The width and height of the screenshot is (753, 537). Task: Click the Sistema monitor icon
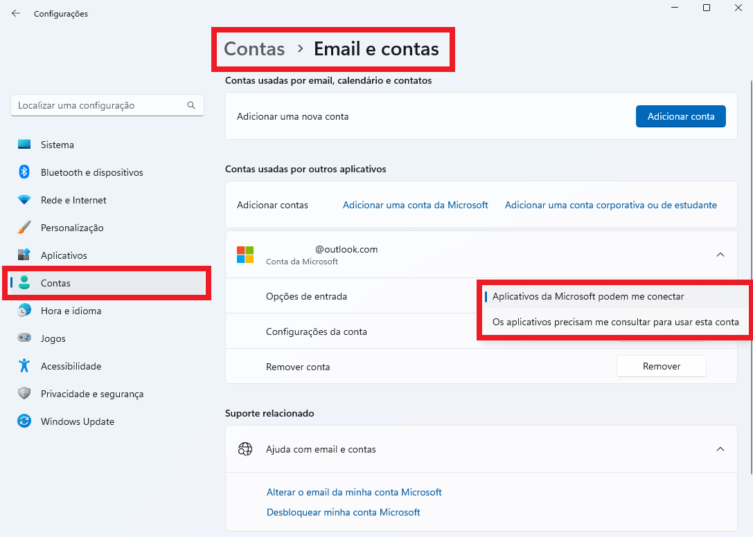tap(24, 145)
